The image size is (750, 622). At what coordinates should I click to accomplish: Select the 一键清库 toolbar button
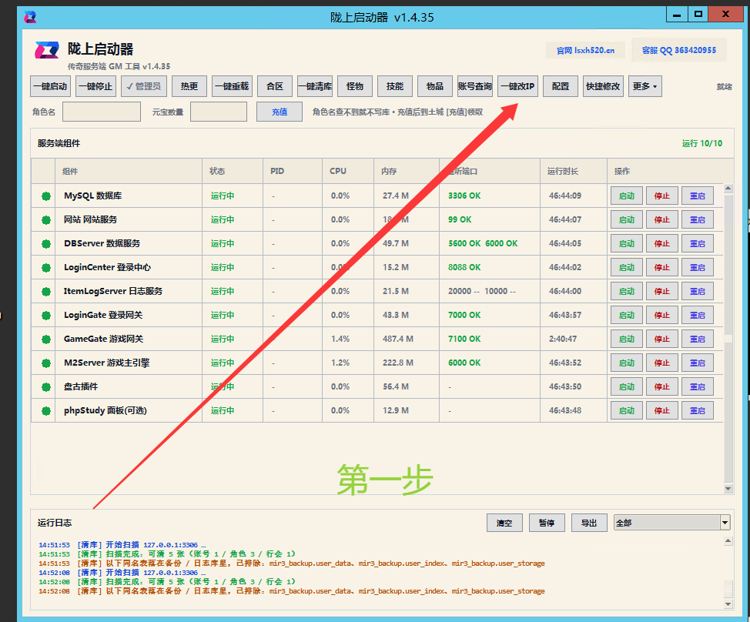tap(315, 86)
